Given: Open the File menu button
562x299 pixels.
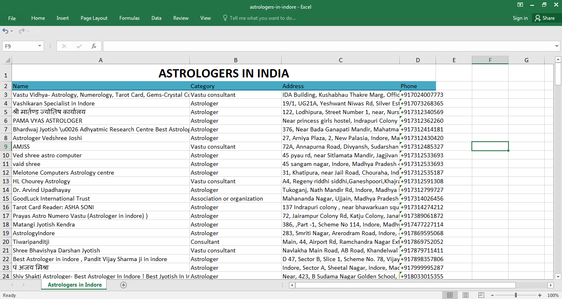Looking at the screenshot, I should pyautogui.click(x=12, y=18).
